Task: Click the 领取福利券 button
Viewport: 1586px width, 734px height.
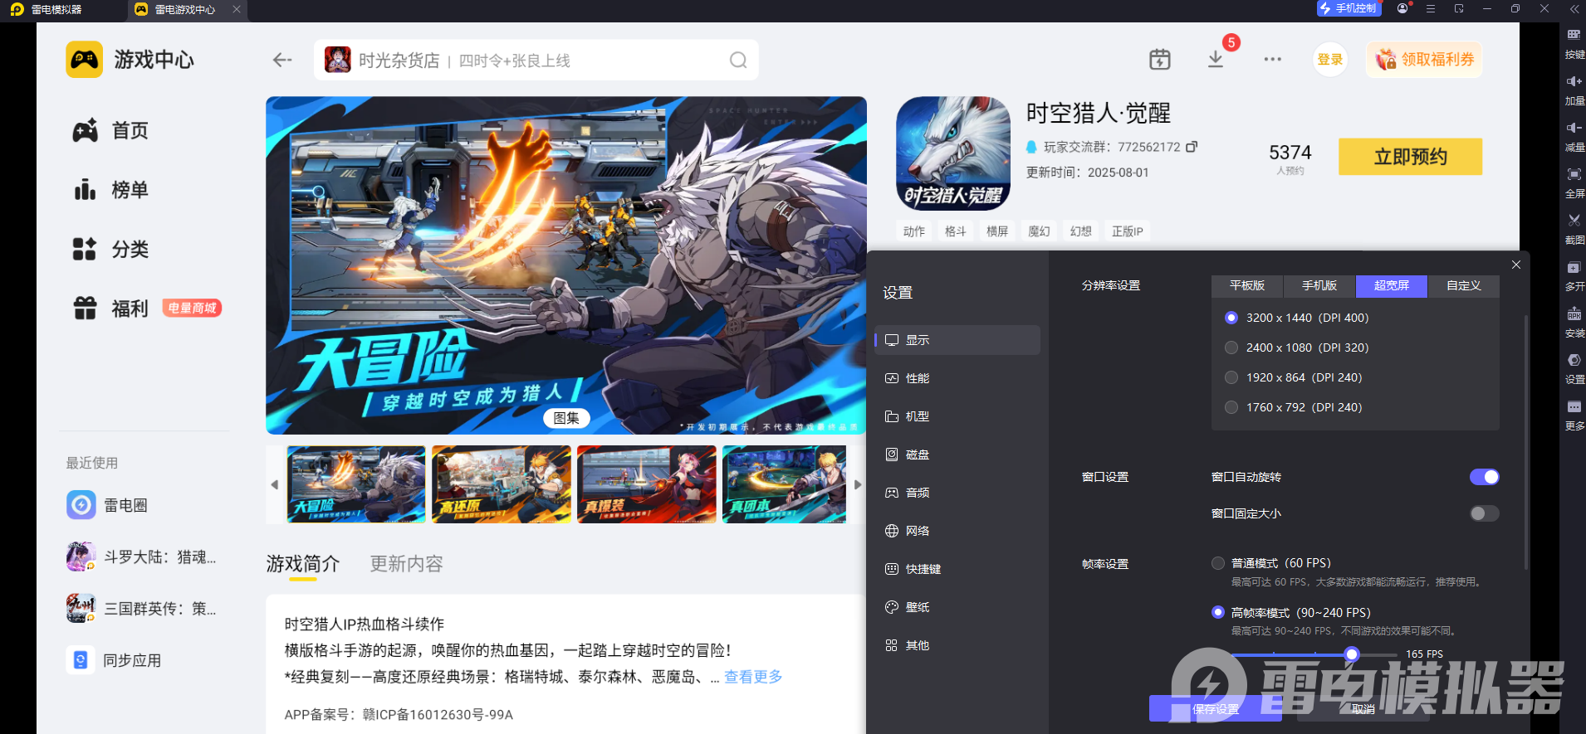Action: coord(1424,60)
